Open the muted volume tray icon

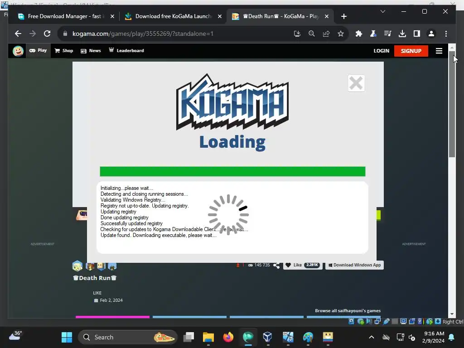click(411, 337)
